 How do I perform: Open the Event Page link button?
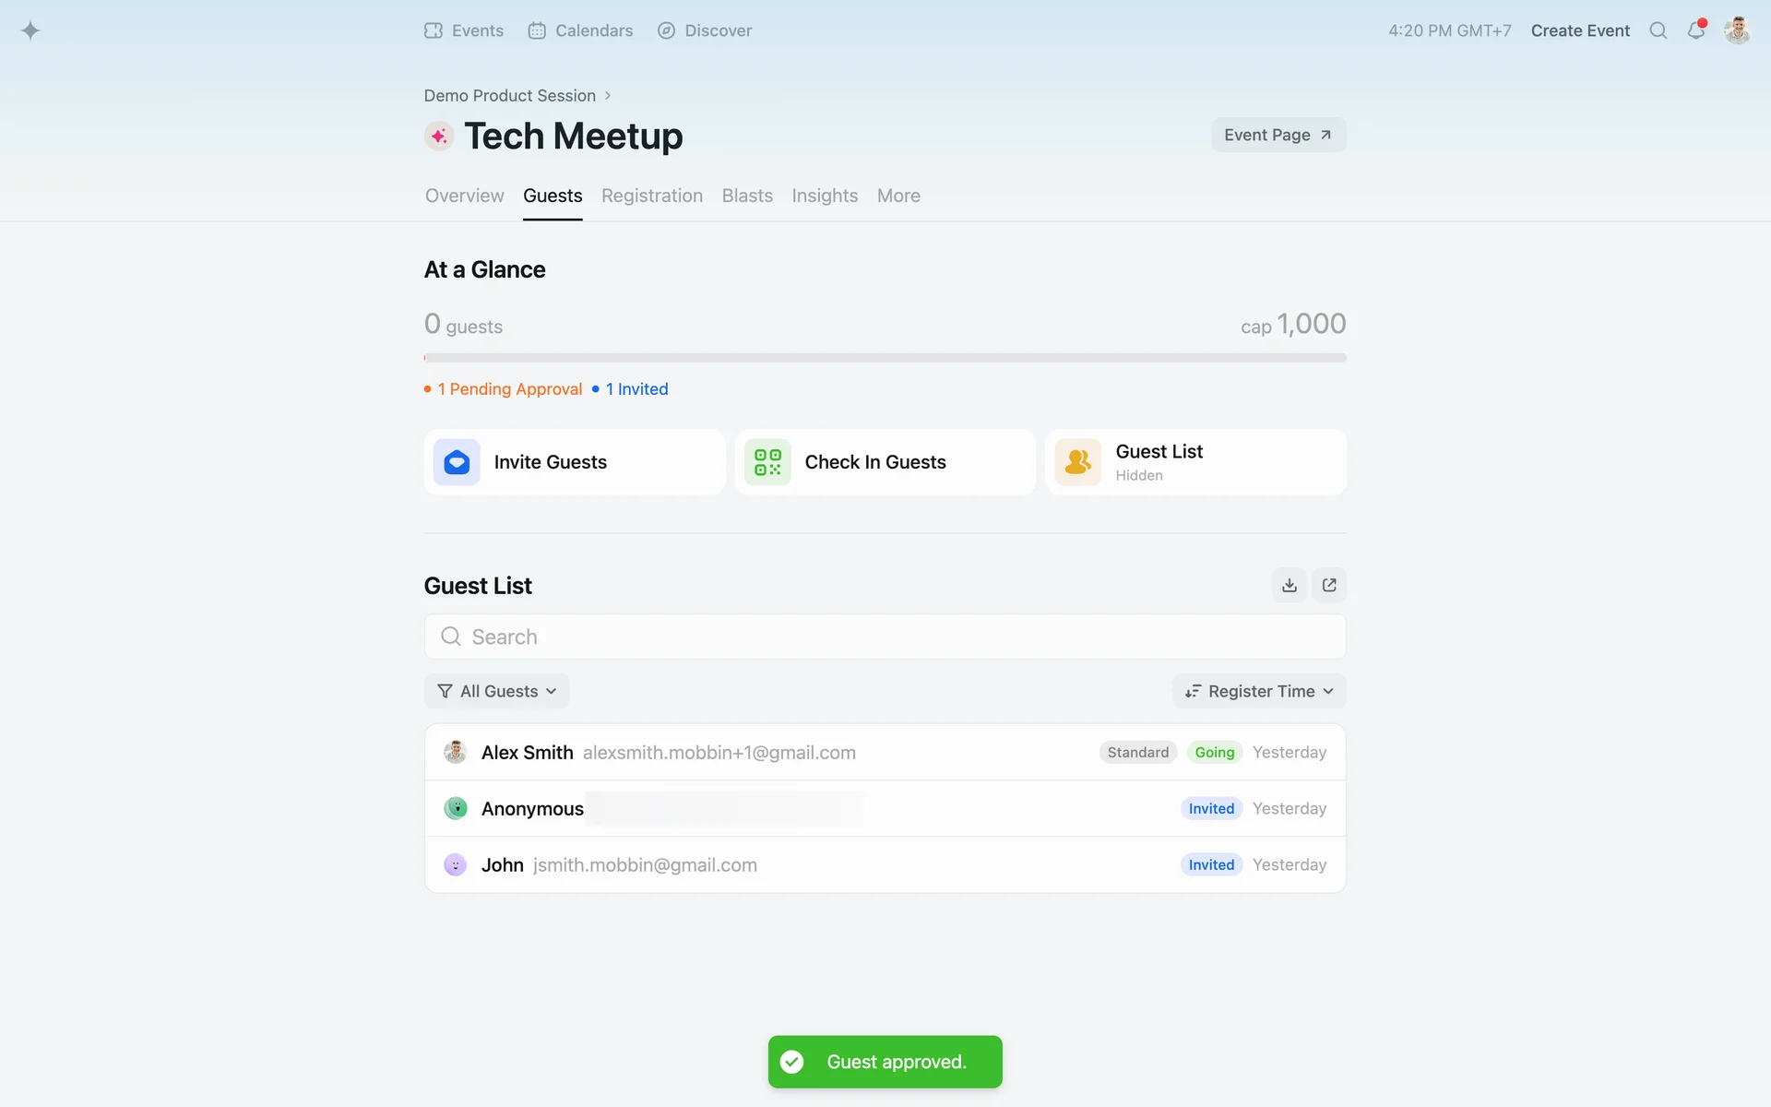[x=1278, y=135]
